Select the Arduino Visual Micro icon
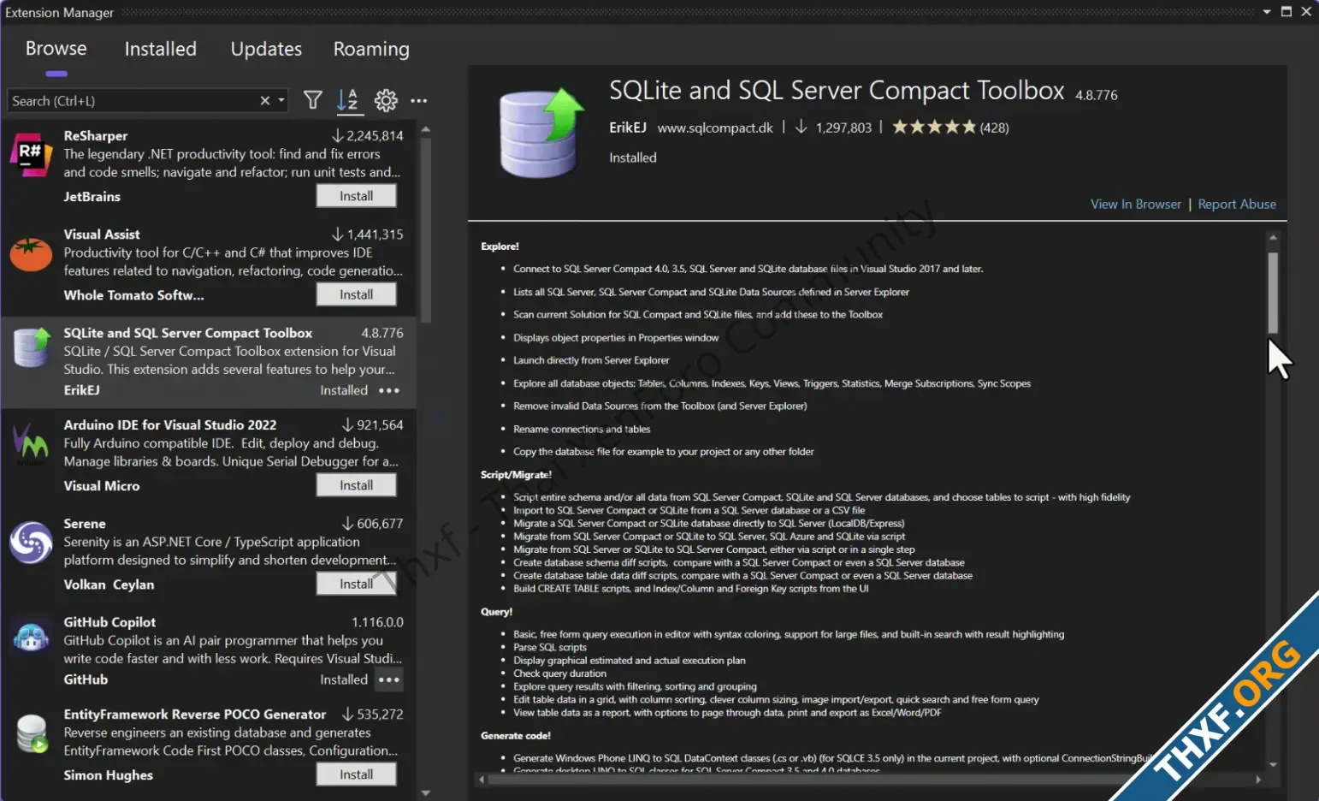 pyautogui.click(x=31, y=445)
